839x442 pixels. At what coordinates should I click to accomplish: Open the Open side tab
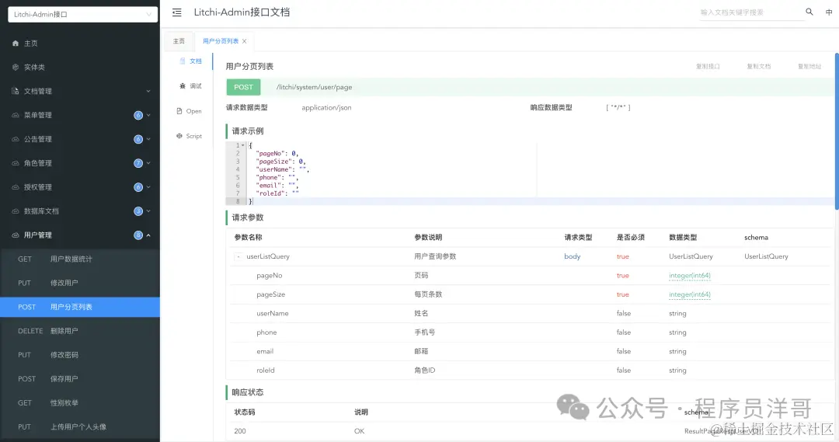[190, 111]
